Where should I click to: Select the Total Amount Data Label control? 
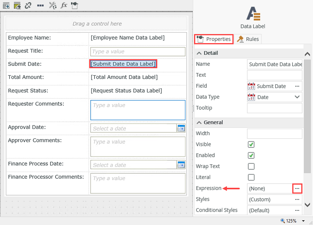tap(124, 77)
